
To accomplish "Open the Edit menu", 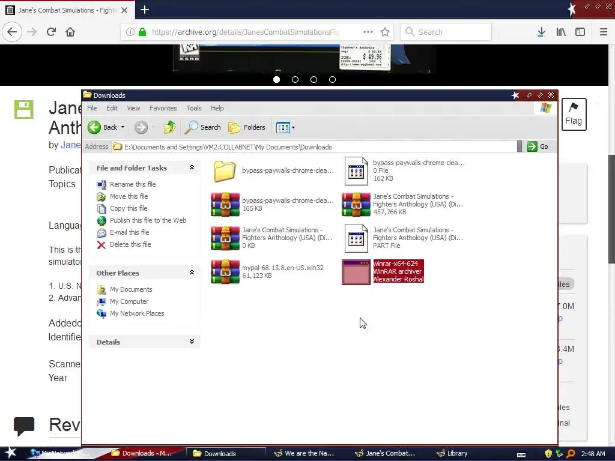I will click(112, 108).
